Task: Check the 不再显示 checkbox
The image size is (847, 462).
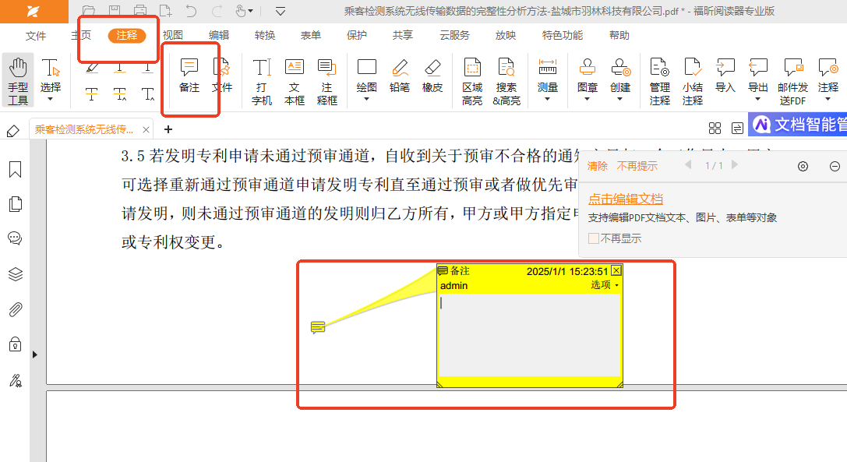Action: point(594,238)
